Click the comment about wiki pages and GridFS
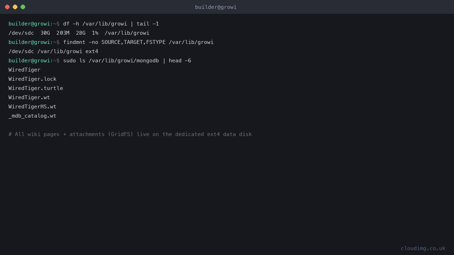This screenshot has width=454, height=255. [130, 134]
